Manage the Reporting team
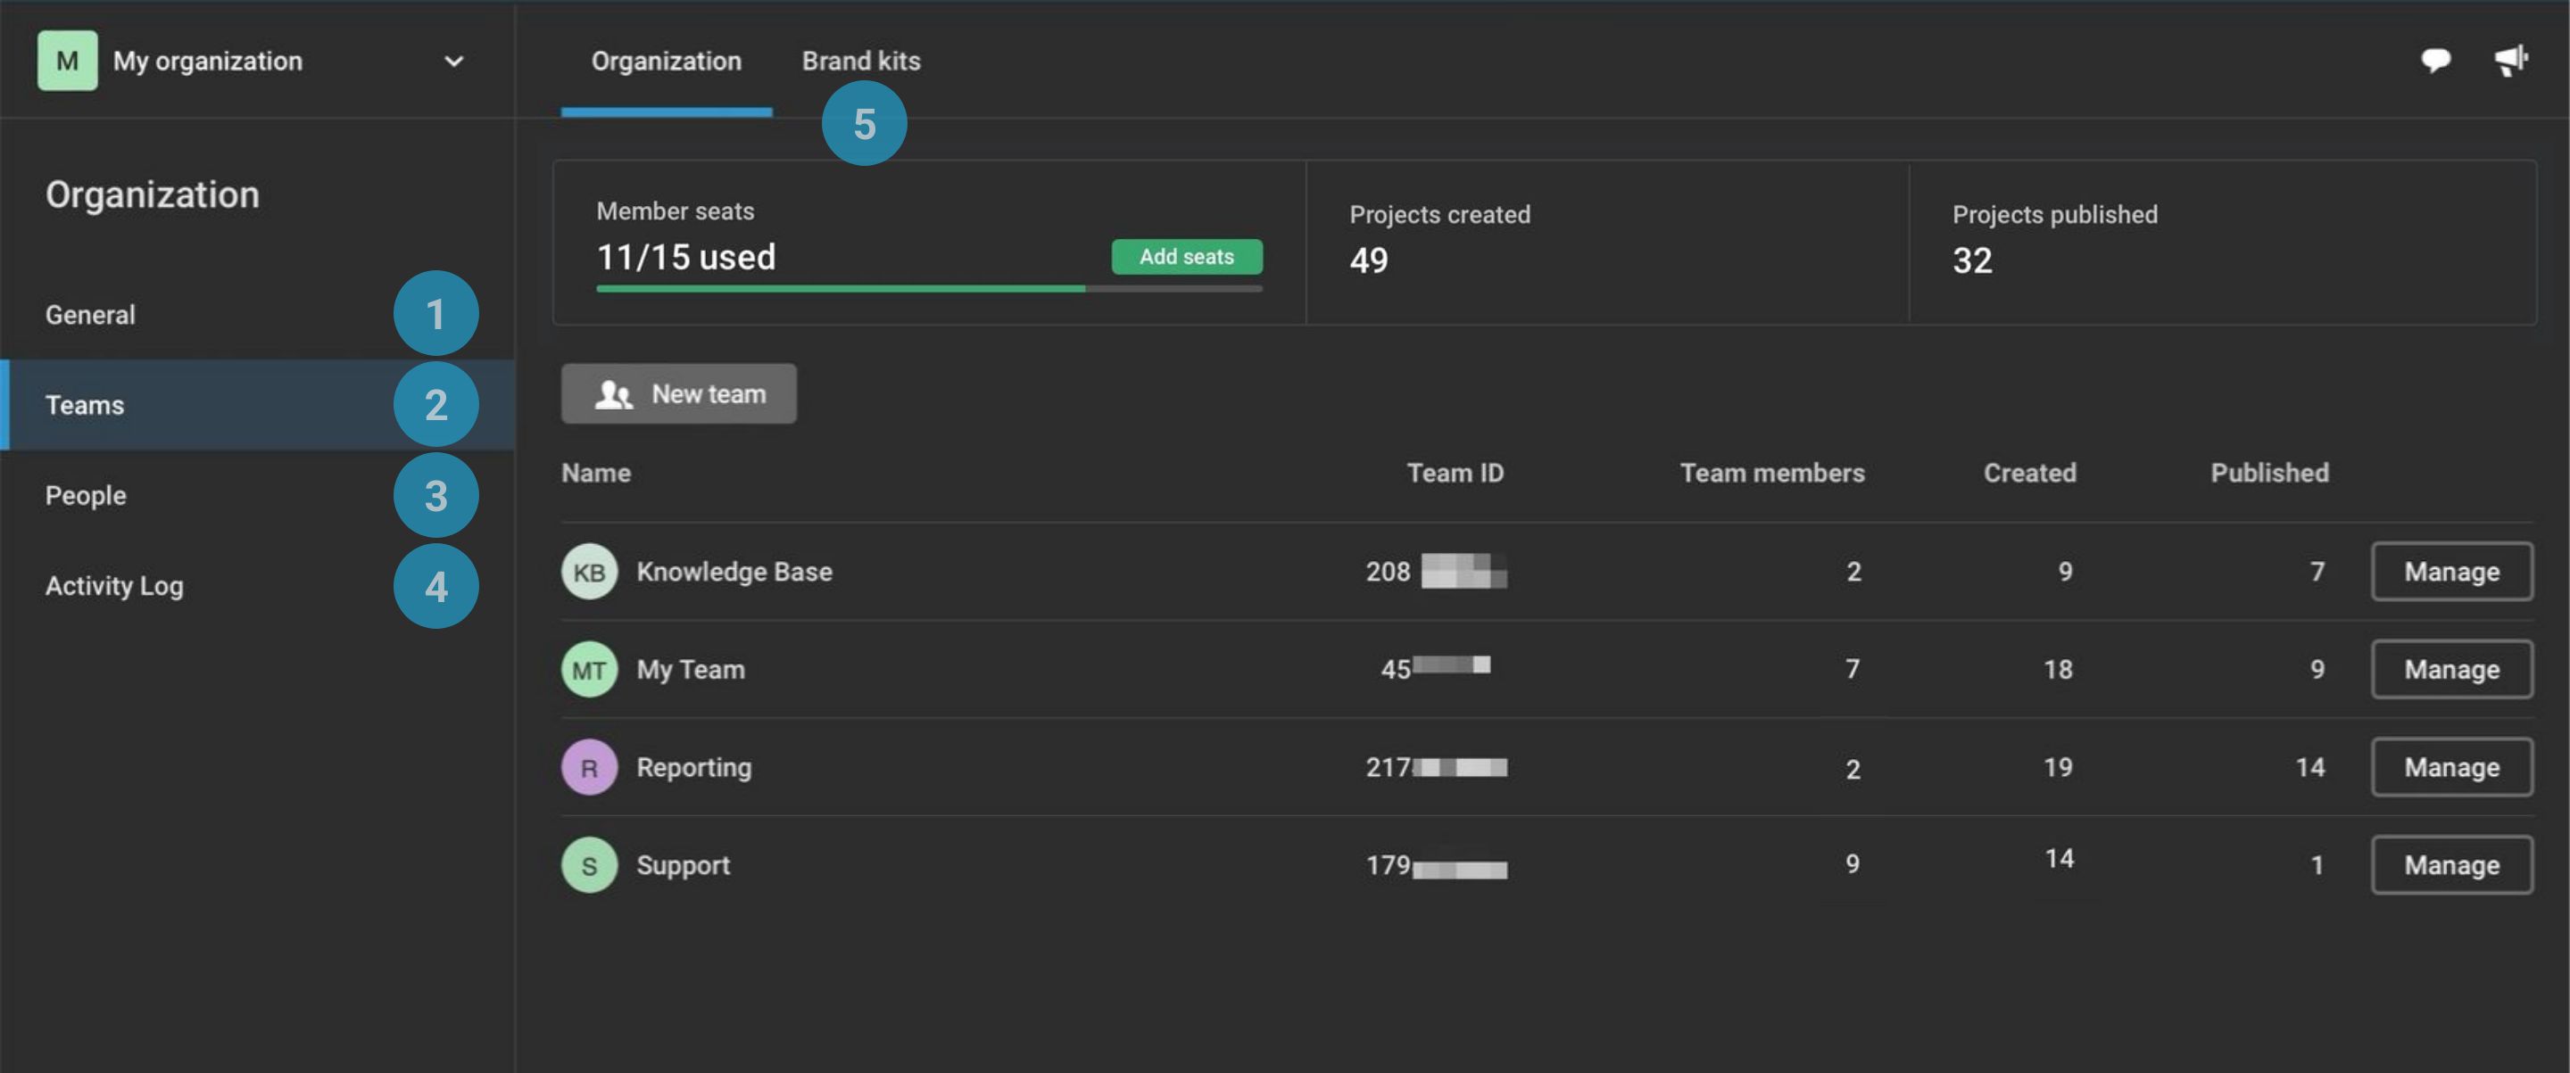The image size is (2570, 1073). (2451, 767)
